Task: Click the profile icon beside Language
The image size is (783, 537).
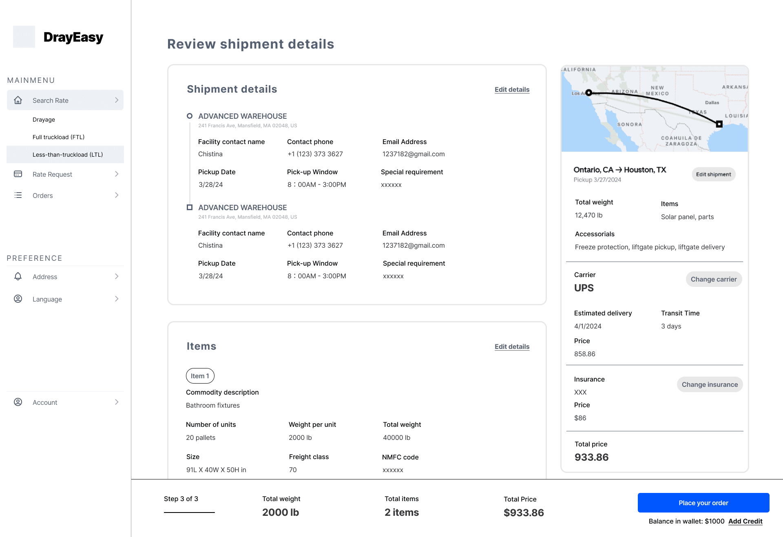Action: (18, 299)
